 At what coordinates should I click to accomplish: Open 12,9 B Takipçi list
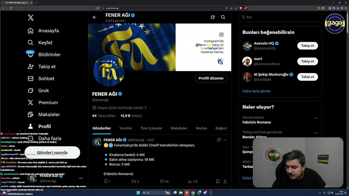click(x=131, y=116)
